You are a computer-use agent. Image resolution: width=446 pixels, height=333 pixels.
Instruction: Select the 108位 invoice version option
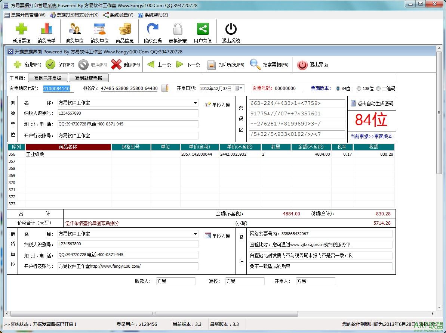359,88
